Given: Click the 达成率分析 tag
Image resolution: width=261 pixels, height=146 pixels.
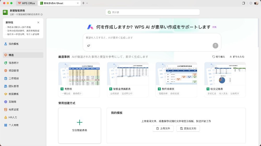Looking at the screenshot, I should pos(127,94).
